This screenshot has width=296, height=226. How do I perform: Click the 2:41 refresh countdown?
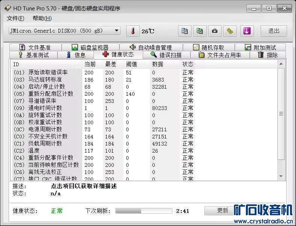tap(183, 211)
